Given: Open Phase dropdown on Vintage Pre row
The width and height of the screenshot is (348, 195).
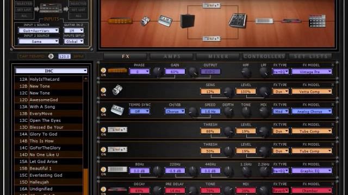Looking at the screenshot, I should [x=139, y=71].
